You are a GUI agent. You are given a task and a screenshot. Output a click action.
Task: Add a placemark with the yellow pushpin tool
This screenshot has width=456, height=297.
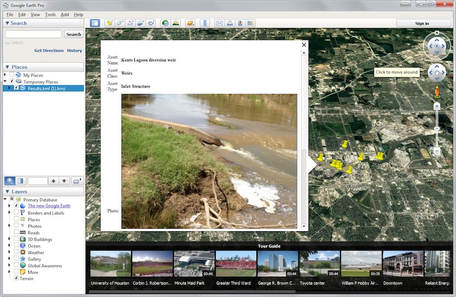point(109,23)
